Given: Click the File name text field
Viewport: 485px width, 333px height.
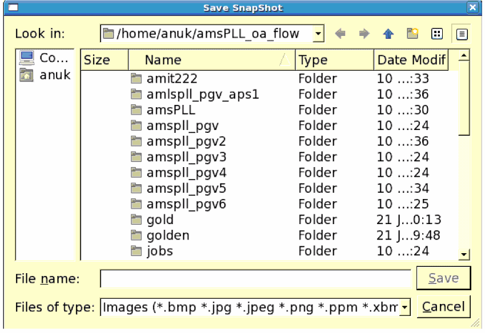Looking at the screenshot, I should tap(255, 279).
